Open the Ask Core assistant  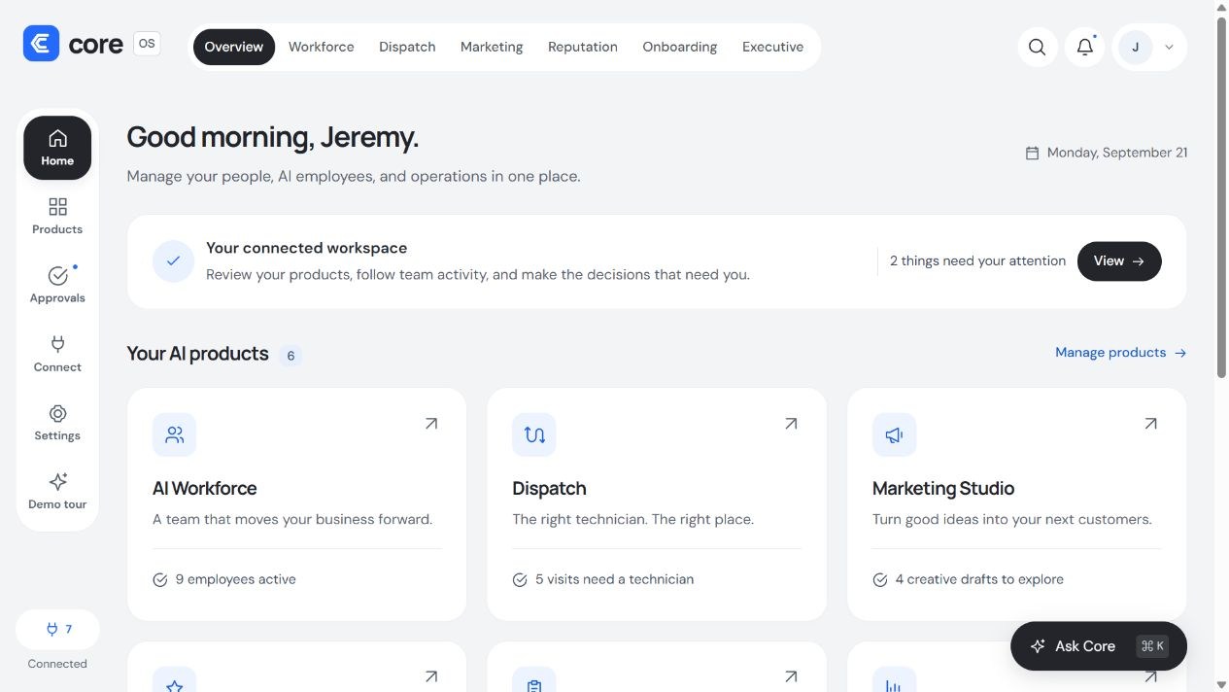(1099, 646)
